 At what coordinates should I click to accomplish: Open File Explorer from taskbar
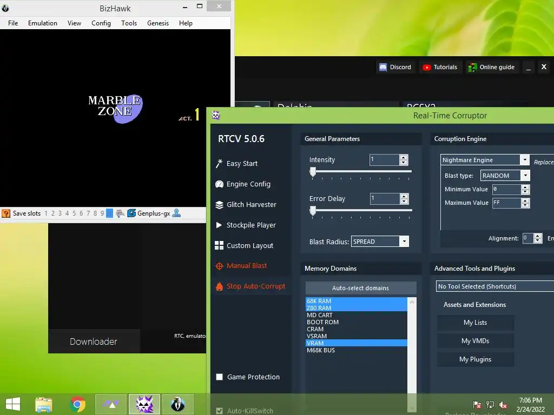coord(44,404)
